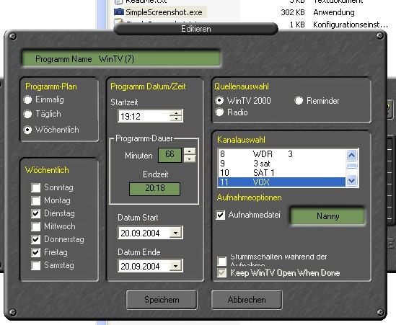Toggle the Aufnahmedatei checkbox

[221, 215]
